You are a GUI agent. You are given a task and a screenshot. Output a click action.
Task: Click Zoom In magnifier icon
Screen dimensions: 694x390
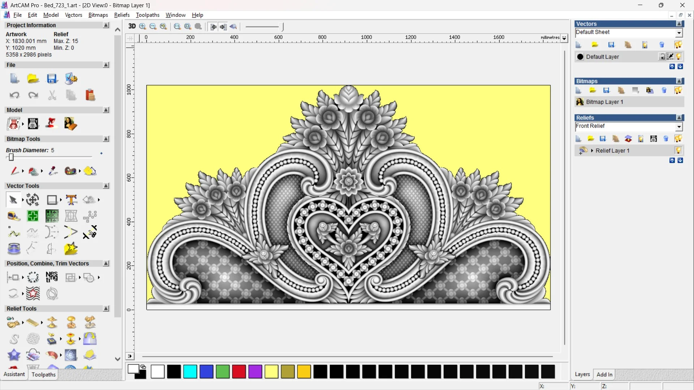point(142,26)
